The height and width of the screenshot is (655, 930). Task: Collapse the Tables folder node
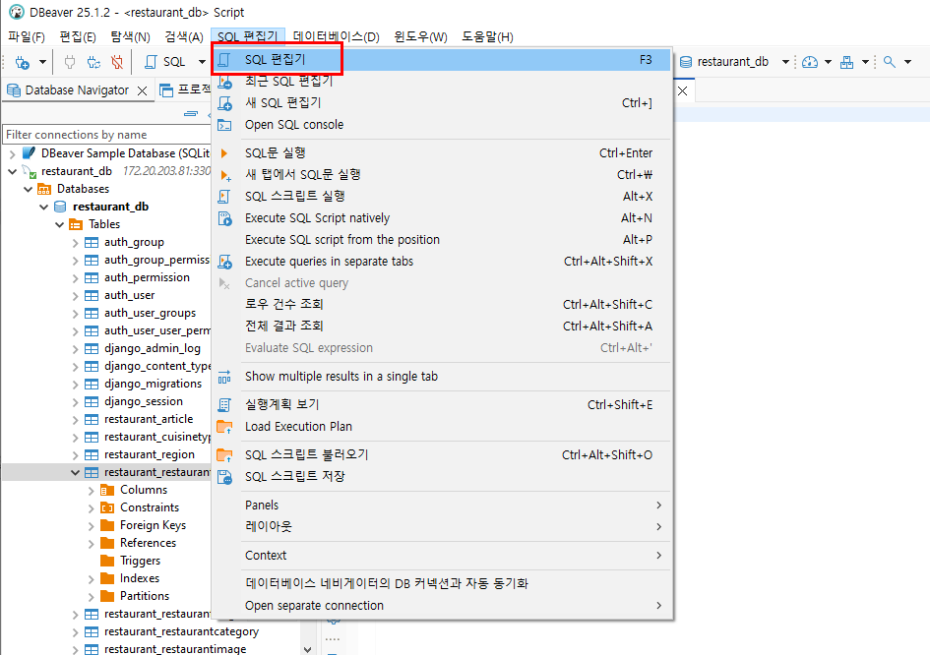coord(59,224)
